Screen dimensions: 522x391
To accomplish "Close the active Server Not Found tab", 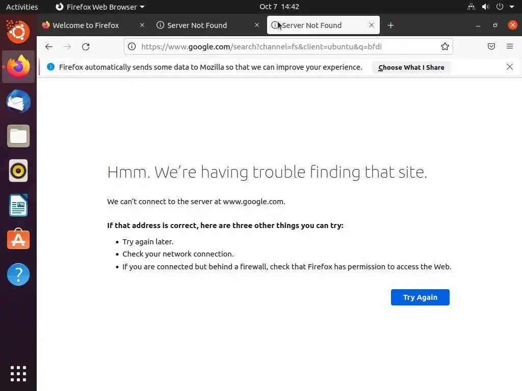I will pyautogui.click(x=372, y=25).
